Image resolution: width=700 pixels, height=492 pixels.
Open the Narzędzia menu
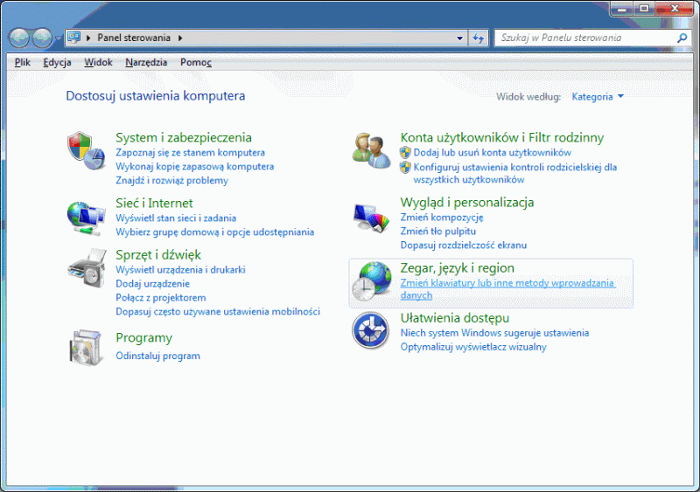(146, 62)
